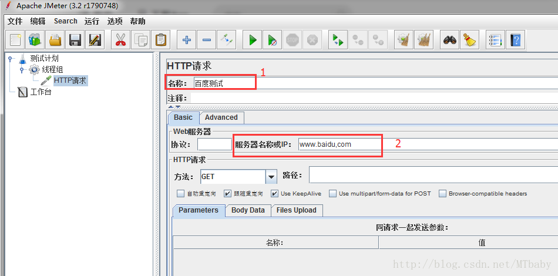Click the Paste clipboard icon
Screen dimensions: 558x276
click(x=160, y=39)
